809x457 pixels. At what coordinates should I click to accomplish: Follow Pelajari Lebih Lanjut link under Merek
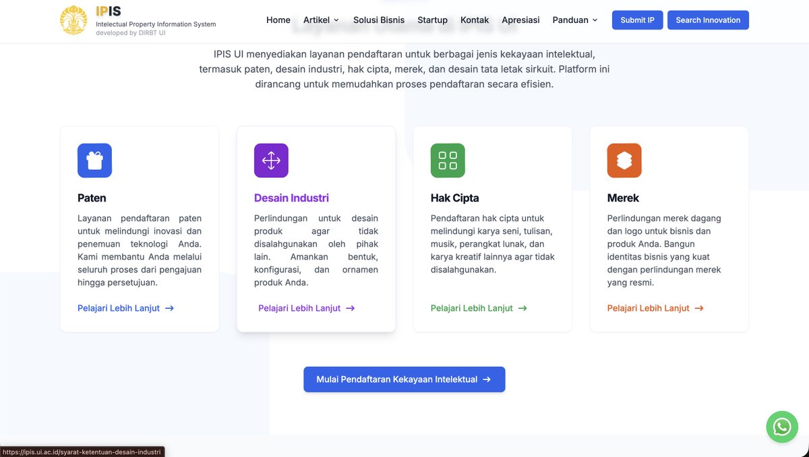click(x=656, y=308)
